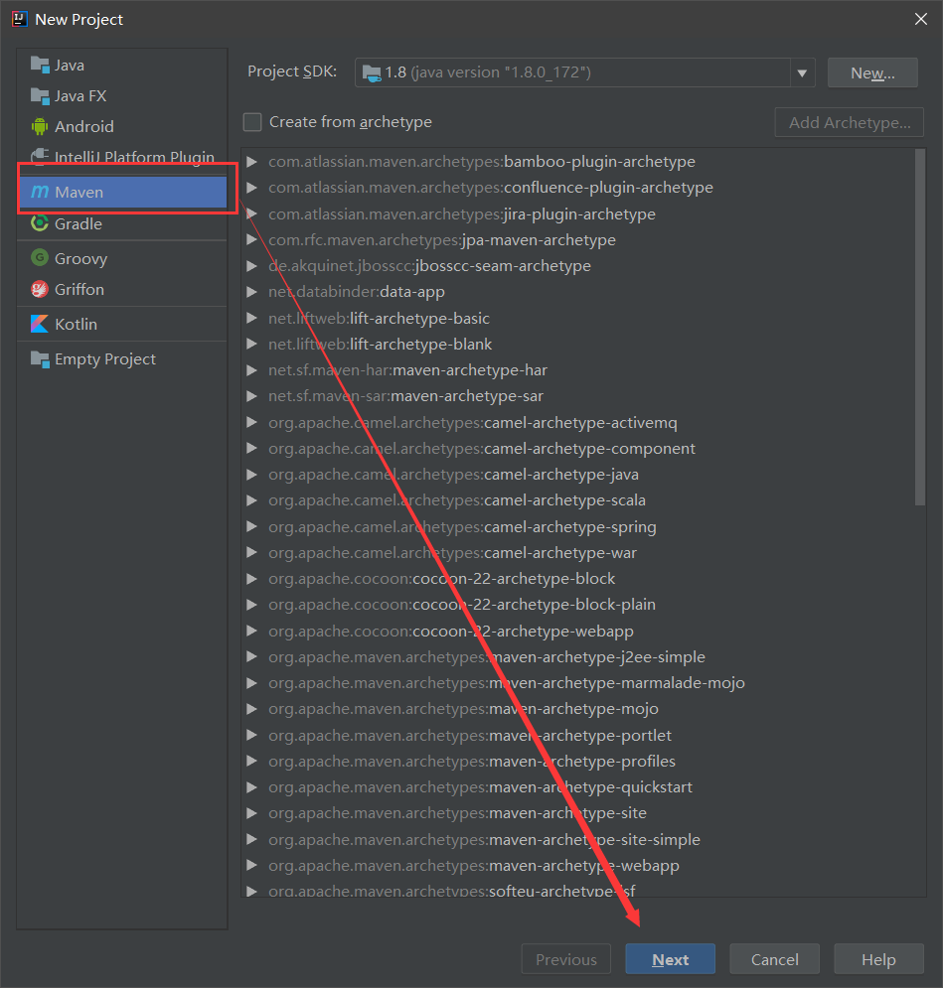This screenshot has width=943, height=988.
Task: Click the Add Archetype... button
Action: 849,122
